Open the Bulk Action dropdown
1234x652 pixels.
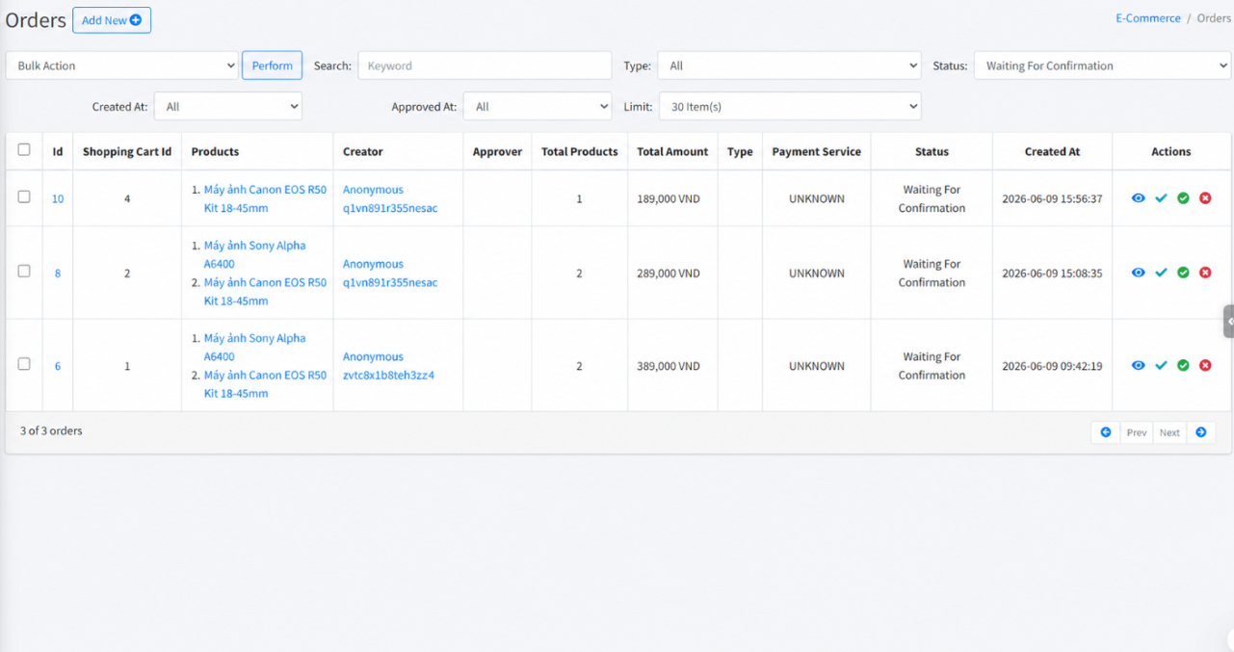(122, 65)
